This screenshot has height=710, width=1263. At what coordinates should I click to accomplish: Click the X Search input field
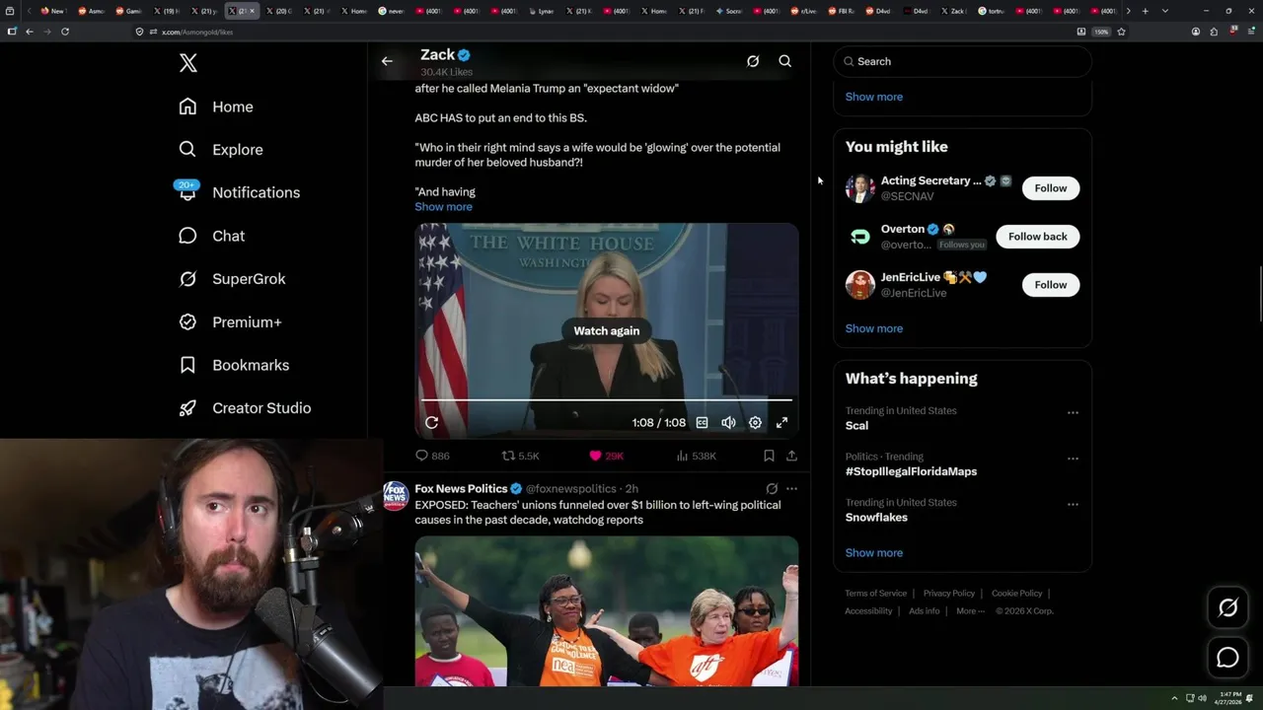pos(962,61)
